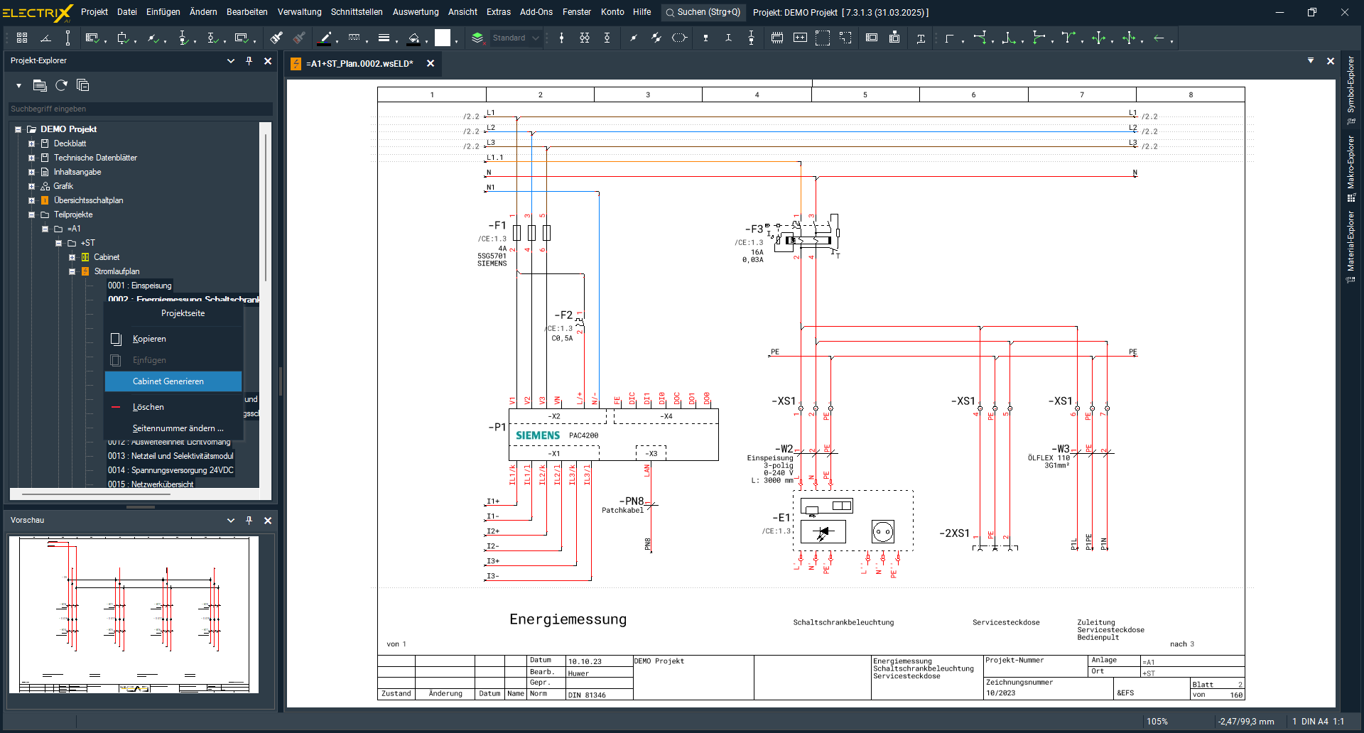Click the white fill color swatch

pos(443,38)
